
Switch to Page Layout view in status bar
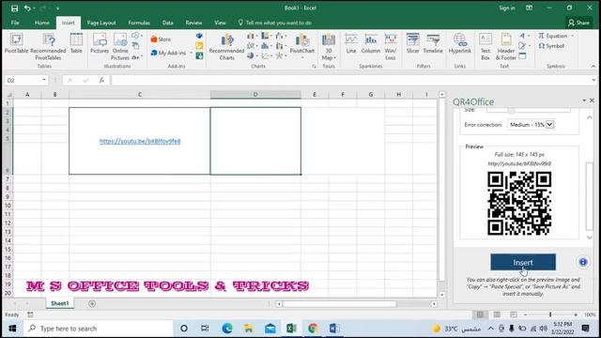click(x=497, y=315)
